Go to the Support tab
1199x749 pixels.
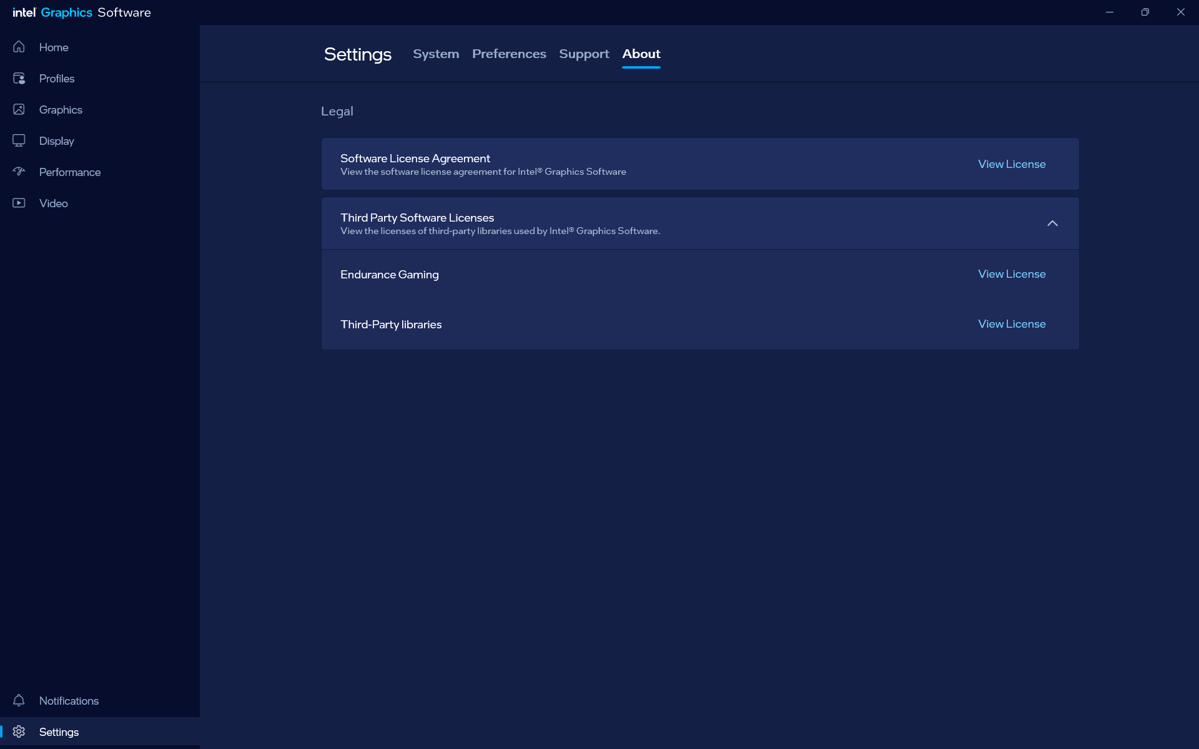(584, 54)
